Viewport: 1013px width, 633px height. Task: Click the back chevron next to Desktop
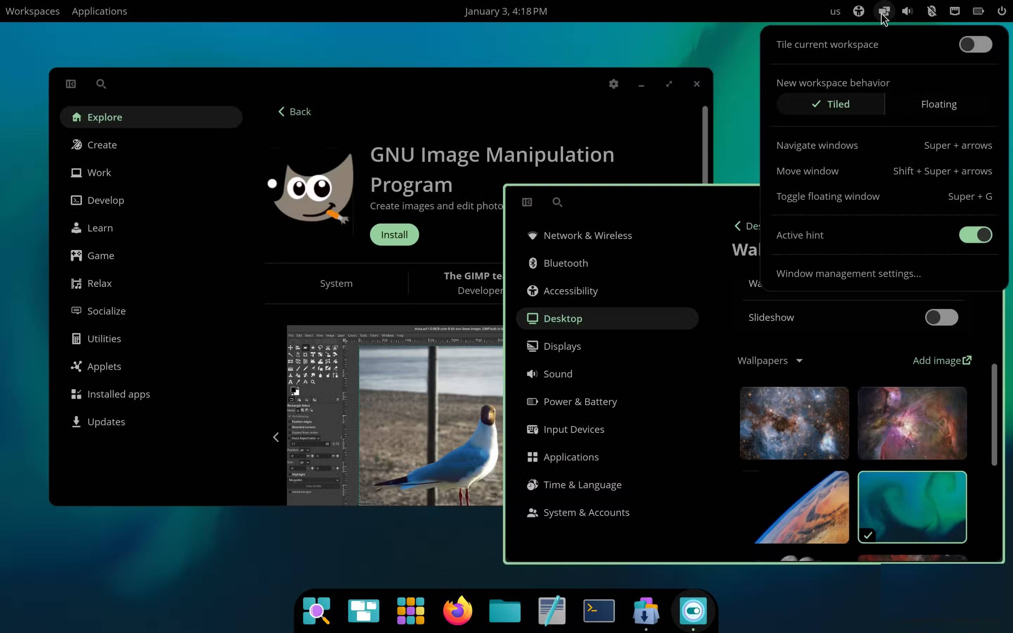(x=738, y=226)
